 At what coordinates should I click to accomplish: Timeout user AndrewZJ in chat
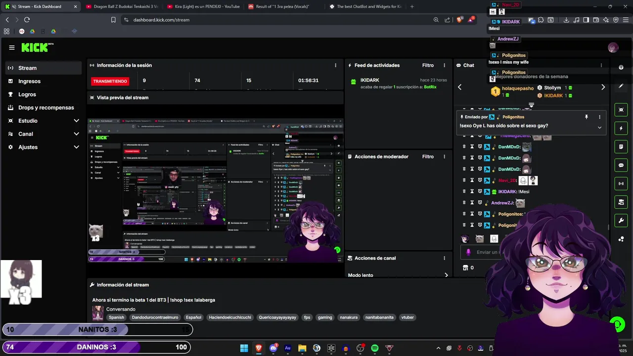tap(472, 203)
